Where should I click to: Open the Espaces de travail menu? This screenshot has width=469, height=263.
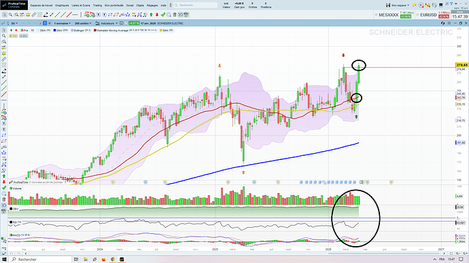tap(41, 5)
